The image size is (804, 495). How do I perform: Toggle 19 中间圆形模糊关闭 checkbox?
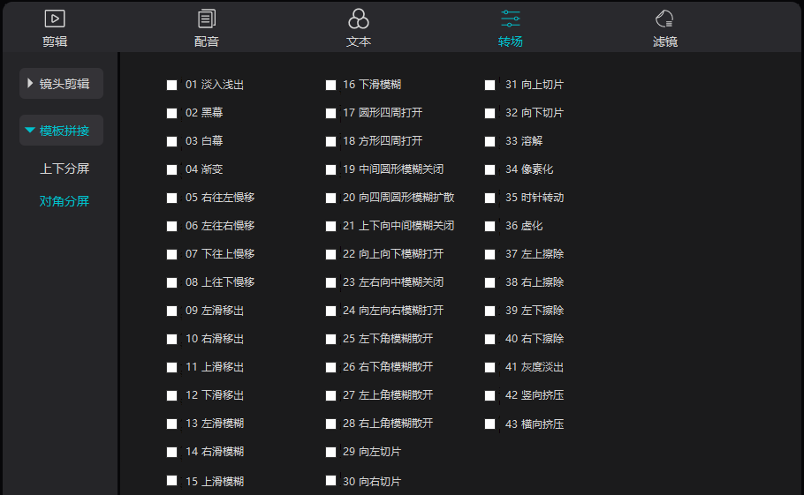330,169
